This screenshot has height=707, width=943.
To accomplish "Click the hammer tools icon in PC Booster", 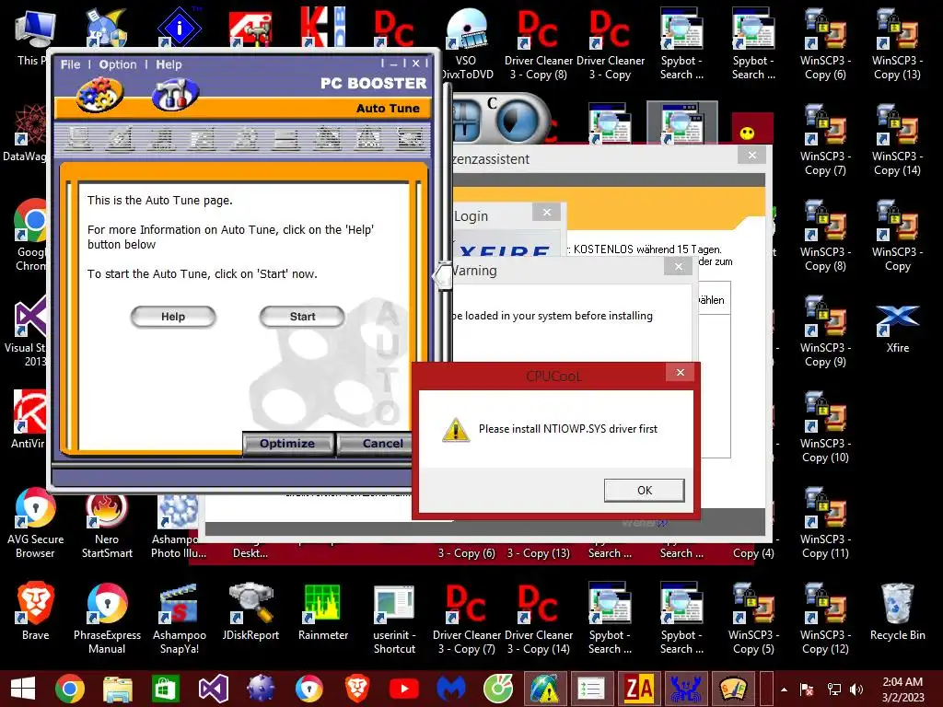I will point(176,95).
